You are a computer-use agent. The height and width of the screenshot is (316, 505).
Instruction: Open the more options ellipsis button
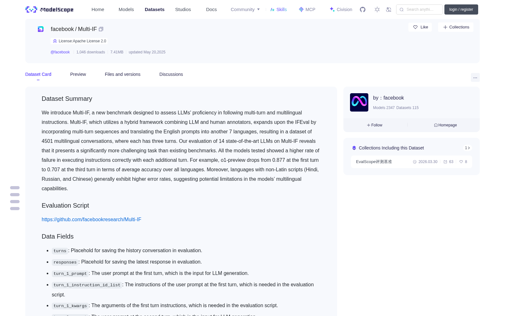pos(475,77)
